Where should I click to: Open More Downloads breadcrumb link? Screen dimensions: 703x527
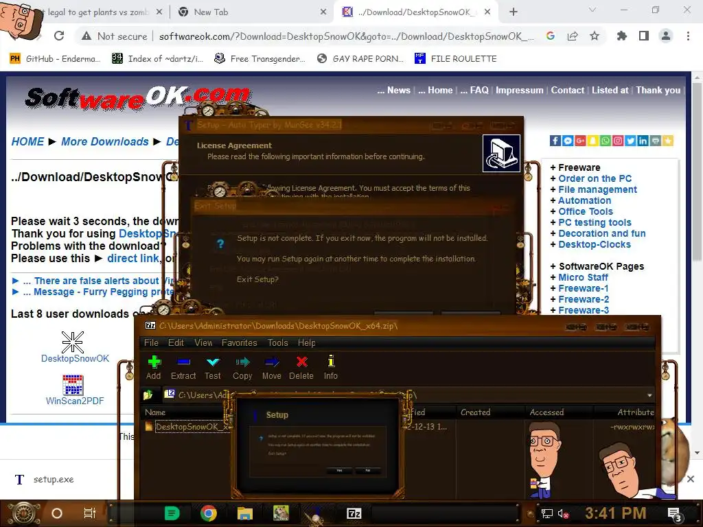point(105,141)
